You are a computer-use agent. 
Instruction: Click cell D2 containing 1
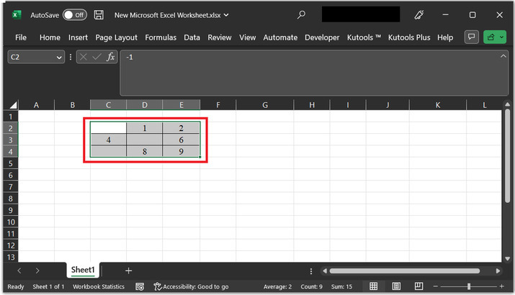(144, 128)
